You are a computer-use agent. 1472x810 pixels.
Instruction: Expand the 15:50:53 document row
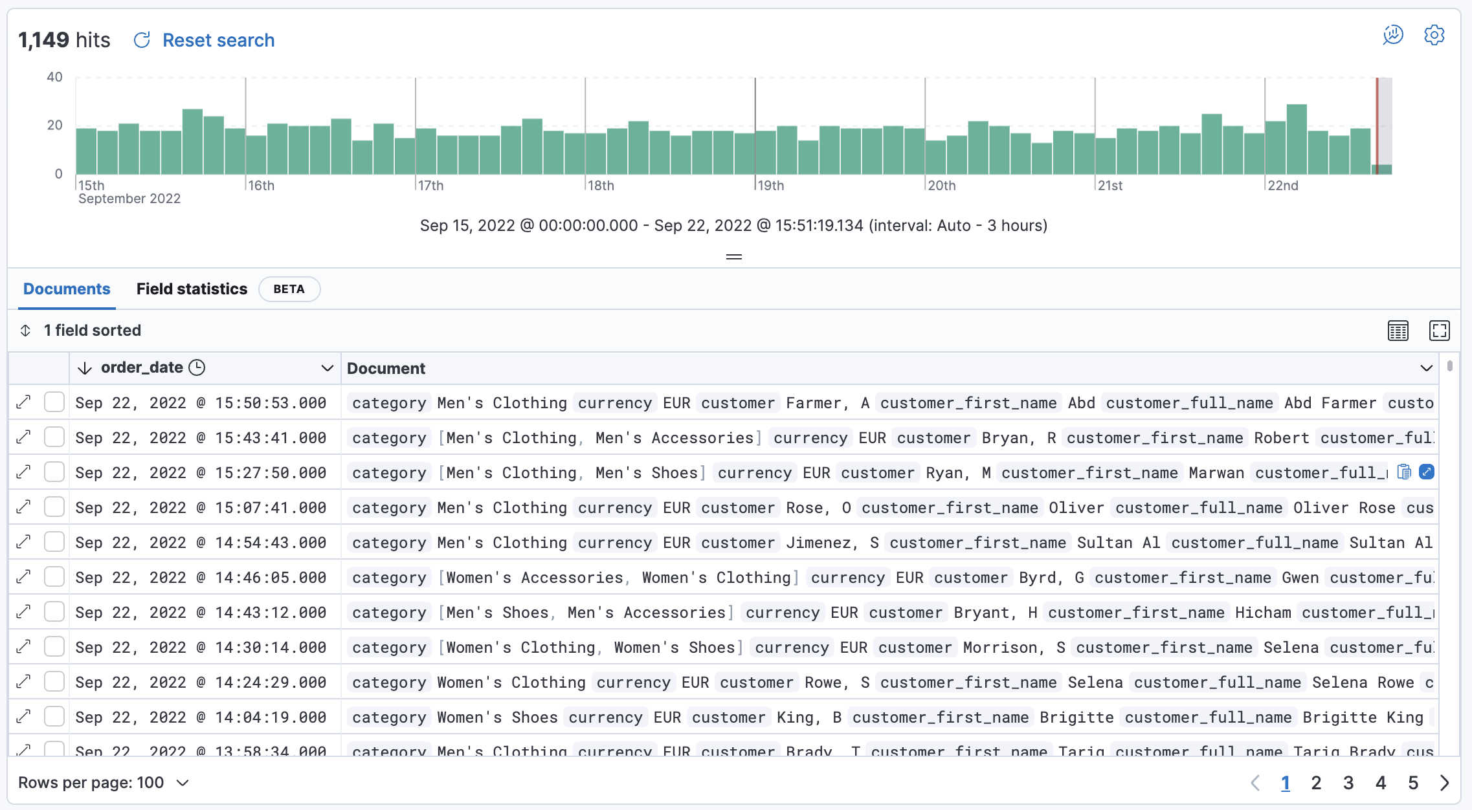24,402
